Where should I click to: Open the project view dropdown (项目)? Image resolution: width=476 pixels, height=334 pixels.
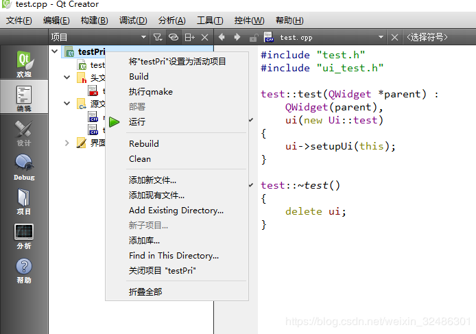99,37
